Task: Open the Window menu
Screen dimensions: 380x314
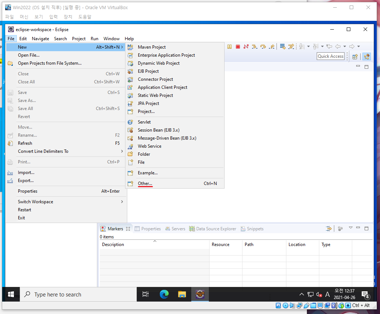Action: pyautogui.click(x=112, y=39)
